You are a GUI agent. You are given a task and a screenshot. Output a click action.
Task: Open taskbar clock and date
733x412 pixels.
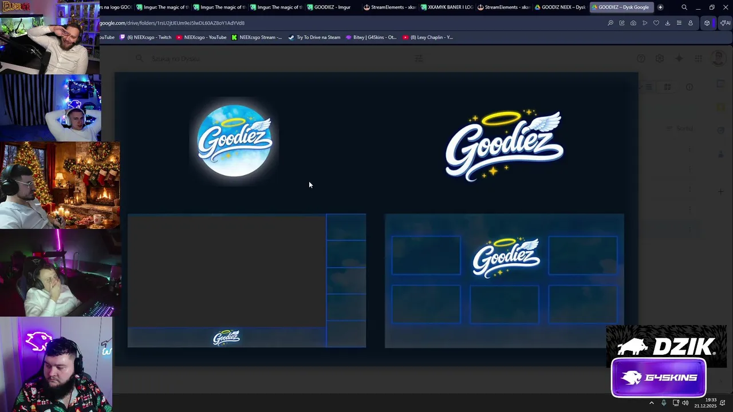coord(706,403)
